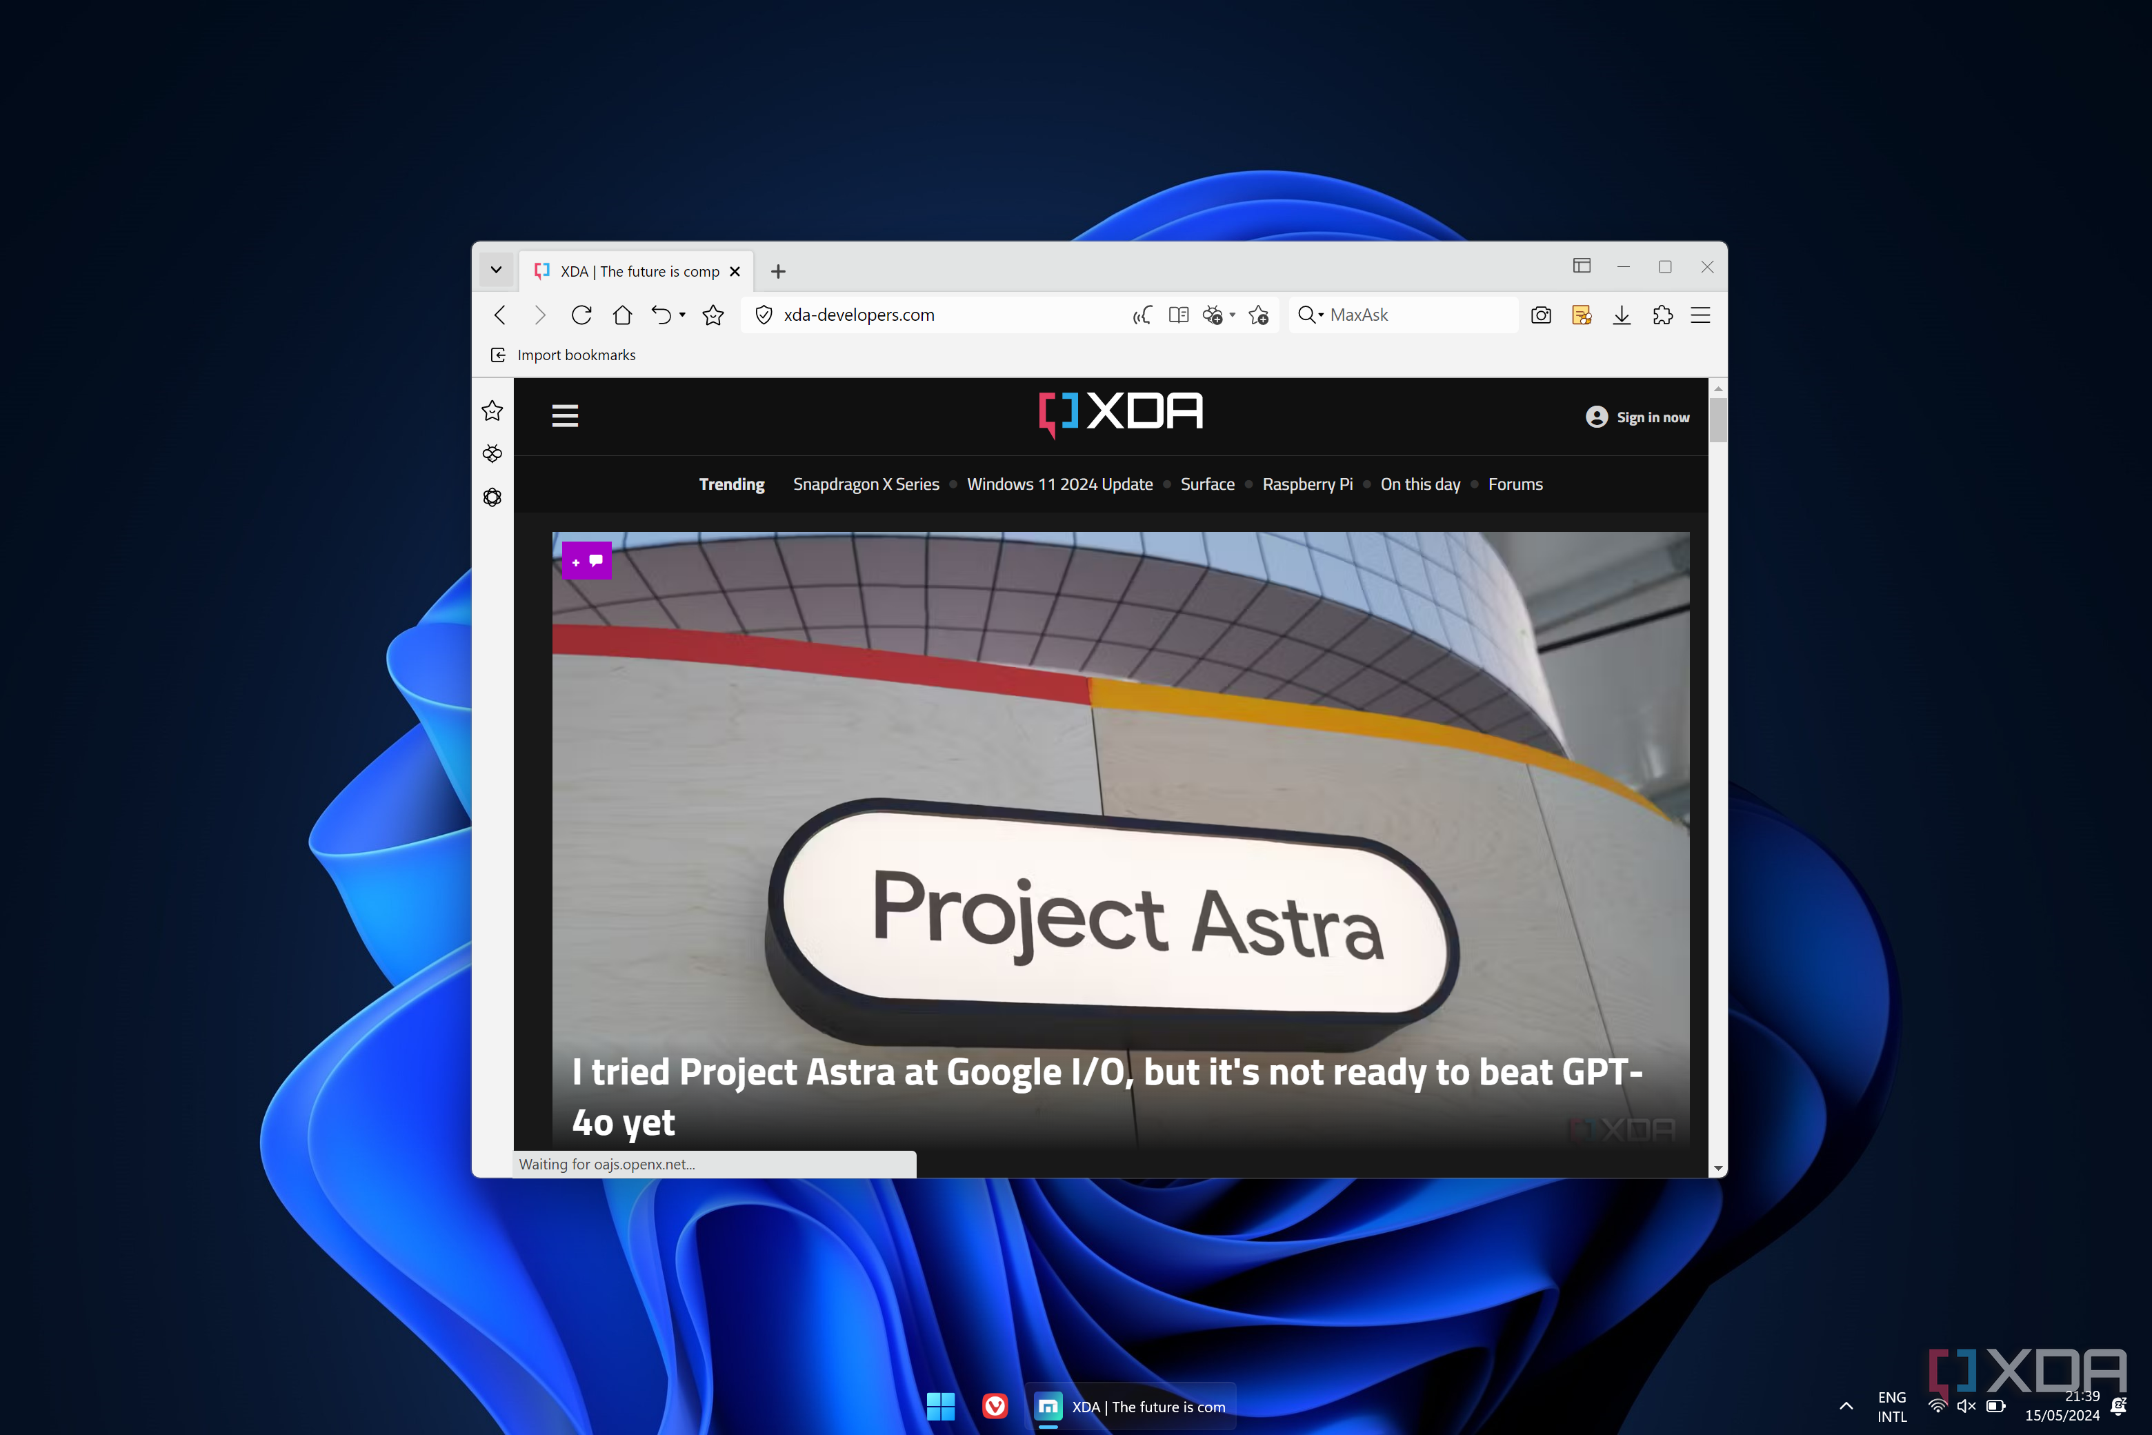The width and height of the screenshot is (2152, 1435).
Task: Expand the tab list chevron
Action: (496, 270)
